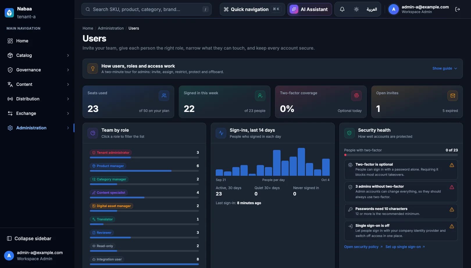Switch theme with the sun icon
The height and width of the screenshot is (268, 471).
[x=356, y=9]
